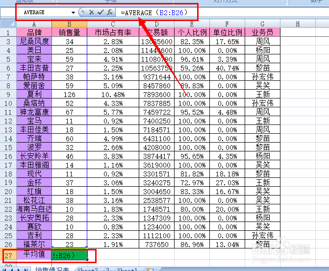Select column G header
The width and height of the screenshot is (329, 271).
(x=262, y=24)
